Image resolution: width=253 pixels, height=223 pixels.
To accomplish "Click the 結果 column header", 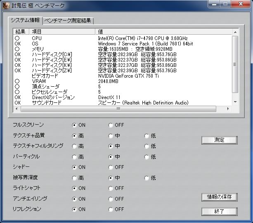I will 21,32.
